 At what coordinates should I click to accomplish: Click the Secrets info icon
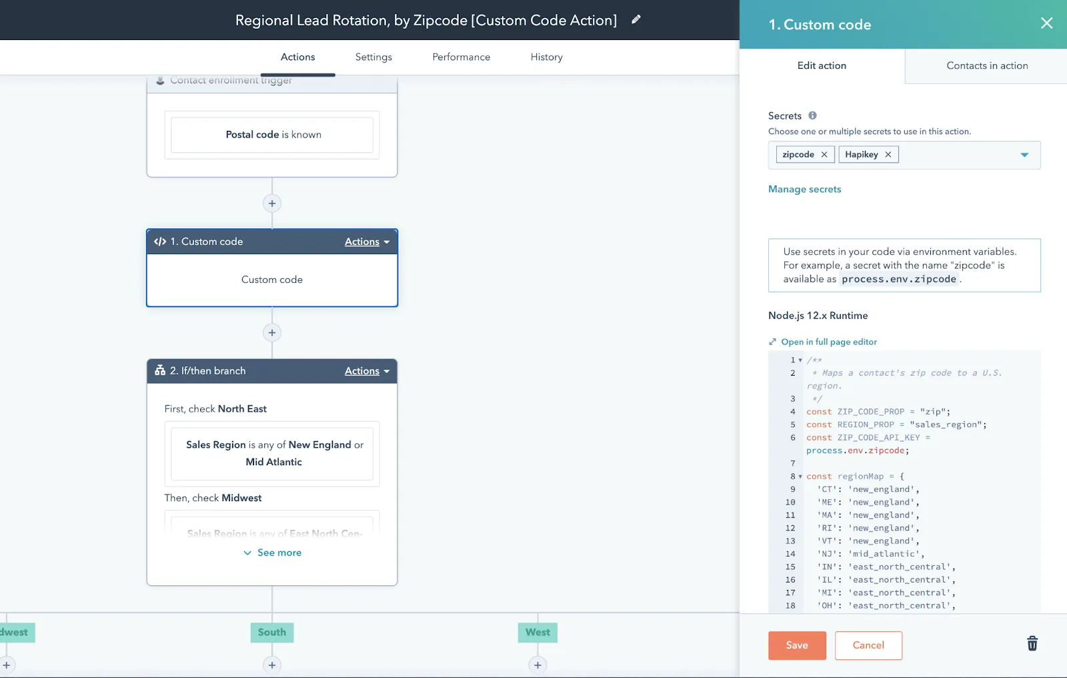click(812, 115)
